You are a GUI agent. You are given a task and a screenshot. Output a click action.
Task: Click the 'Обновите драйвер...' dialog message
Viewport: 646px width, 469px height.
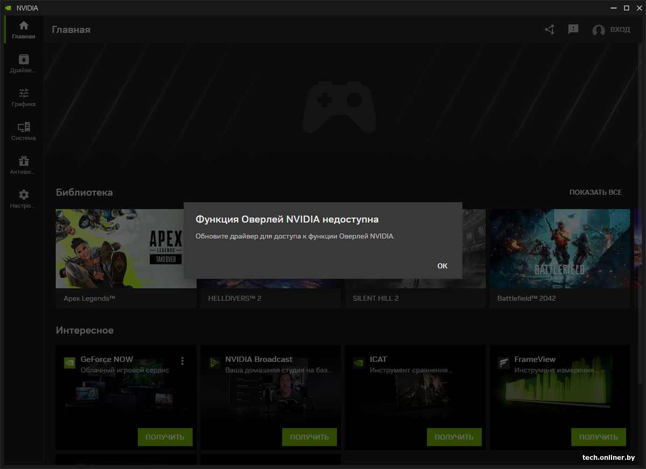point(295,236)
